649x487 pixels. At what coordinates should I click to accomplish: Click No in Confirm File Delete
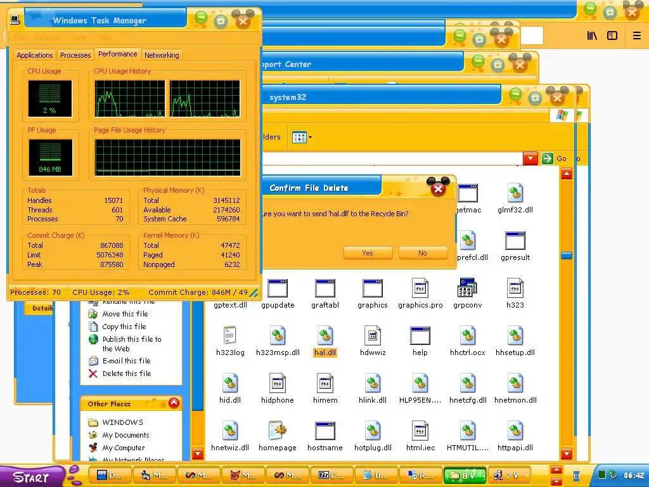point(423,253)
